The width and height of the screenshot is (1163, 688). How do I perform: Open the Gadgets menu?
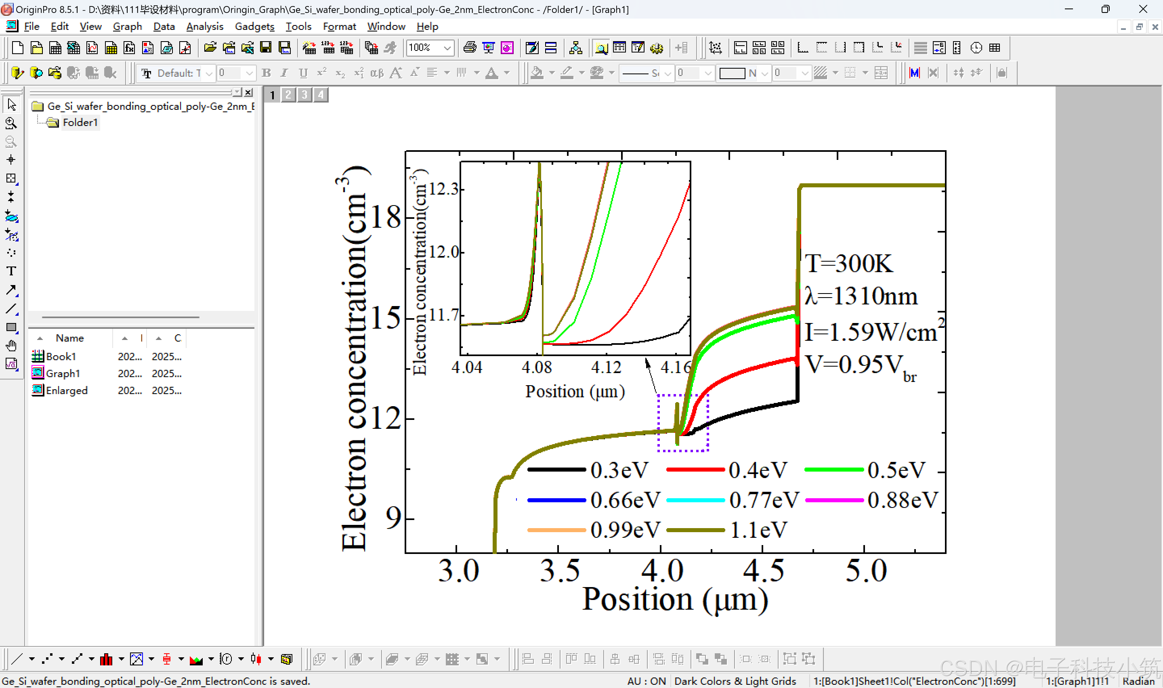click(254, 26)
